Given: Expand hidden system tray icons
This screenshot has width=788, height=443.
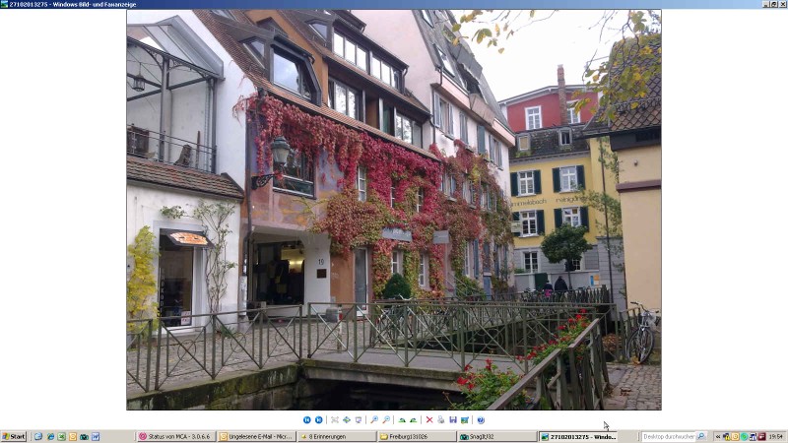Looking at the screenshot, I should 718,436.
